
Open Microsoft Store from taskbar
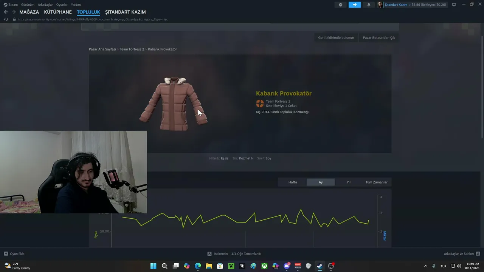tap(220, 266)
